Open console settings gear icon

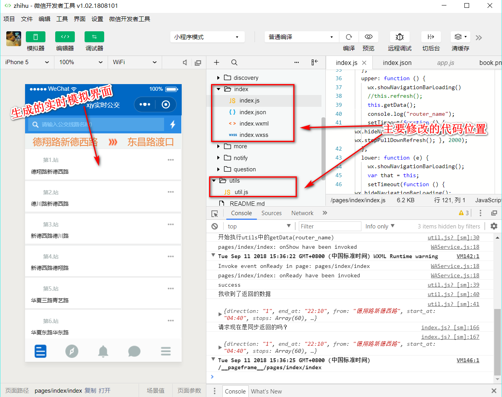[x=494, y=226]
